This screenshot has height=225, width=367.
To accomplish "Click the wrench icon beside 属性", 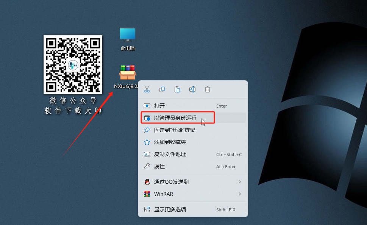I will pyautogui.click(x=146, y=166).
